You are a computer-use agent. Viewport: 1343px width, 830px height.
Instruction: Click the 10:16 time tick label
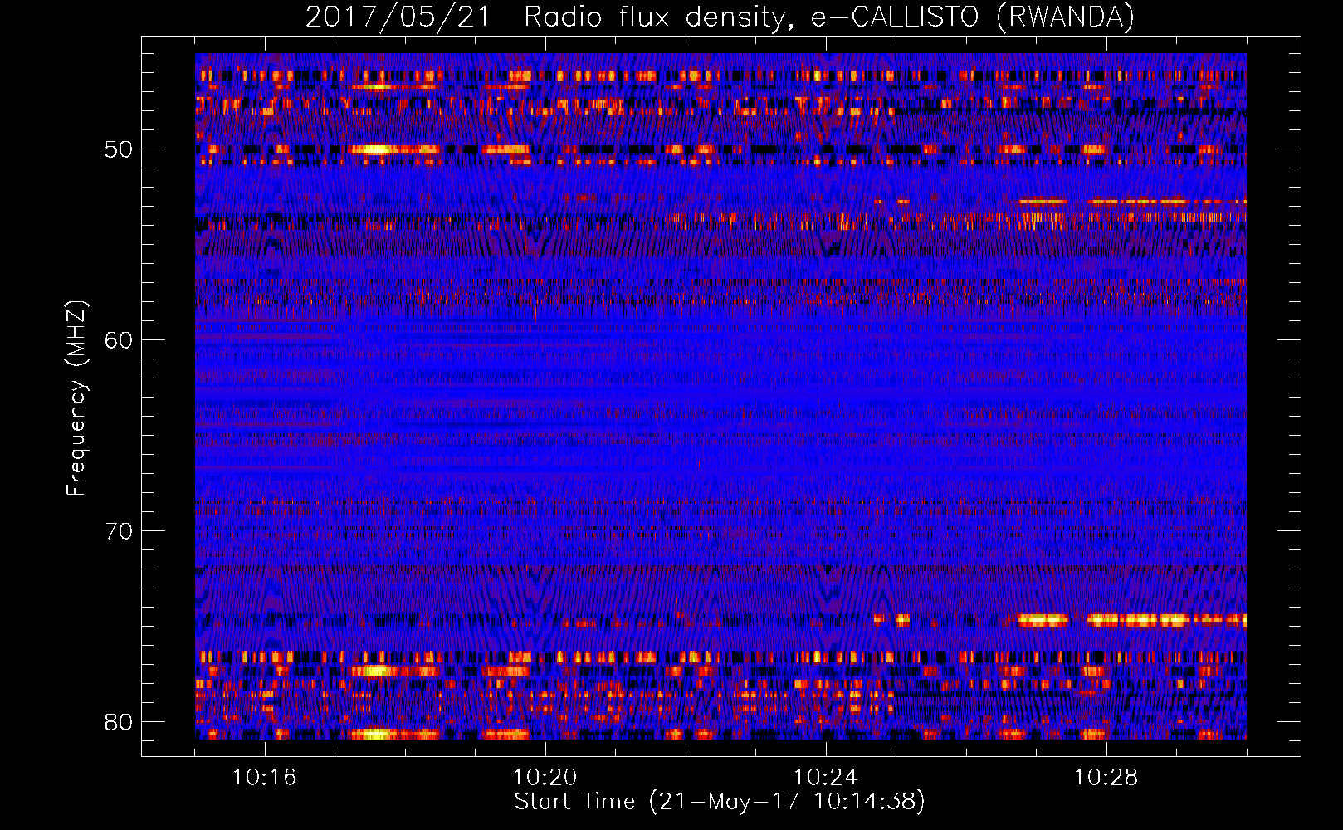(x=265, y=778)
